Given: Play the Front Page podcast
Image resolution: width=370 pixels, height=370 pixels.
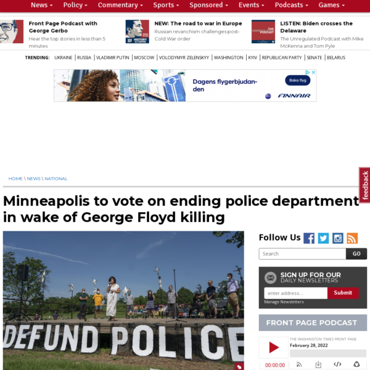Looking at the screenshot, I should point(274,347).
